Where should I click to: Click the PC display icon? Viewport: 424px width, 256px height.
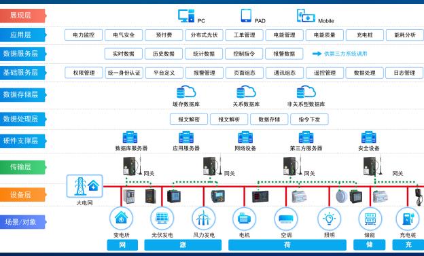pyautogui.click(x=186, y=16)
